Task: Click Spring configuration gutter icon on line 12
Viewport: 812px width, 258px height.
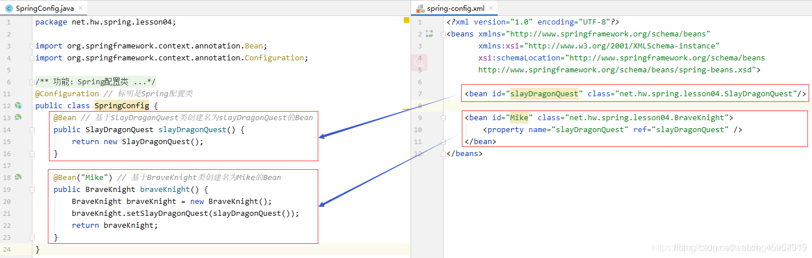Action: click(18, 105)
